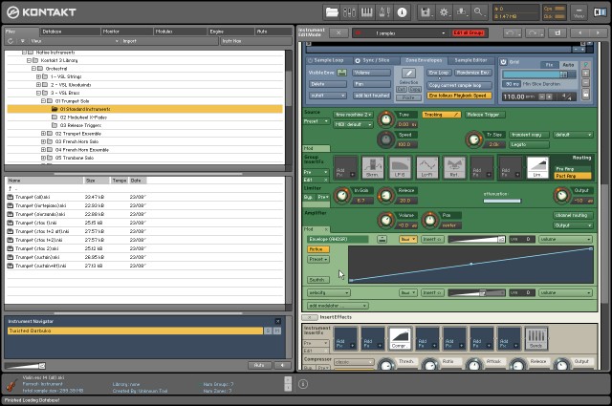Toggle Env follows Playback Speed
Screen dimensions: 612x406
tap(459, 96)
